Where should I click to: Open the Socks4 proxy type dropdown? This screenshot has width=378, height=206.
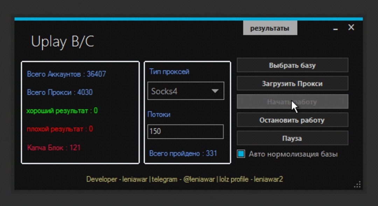(x=185, y=91)
